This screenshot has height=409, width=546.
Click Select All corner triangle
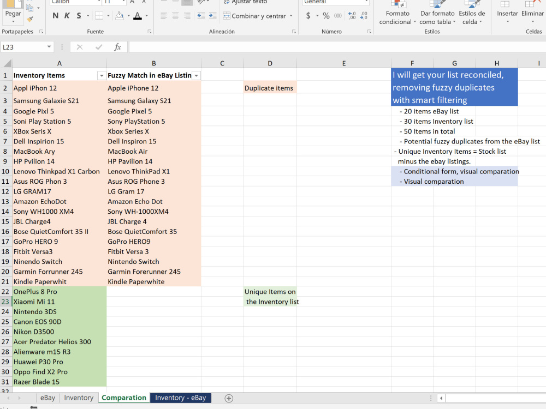pos(7,63)
